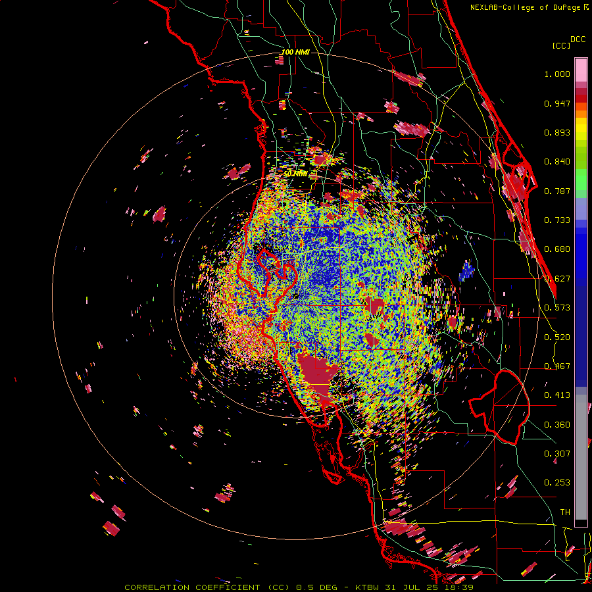Click the 0.733 legend value

[557, 220]
